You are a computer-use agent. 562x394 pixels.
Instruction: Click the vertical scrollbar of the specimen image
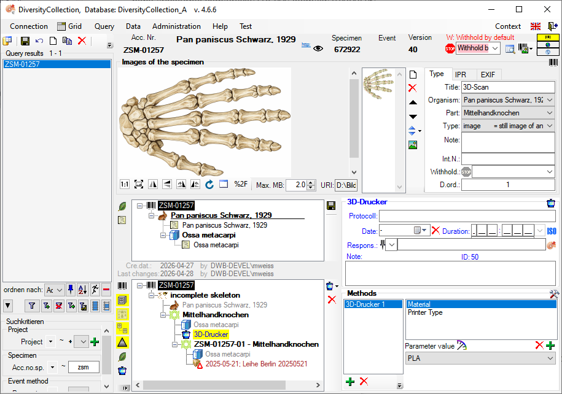pos(353,117)
